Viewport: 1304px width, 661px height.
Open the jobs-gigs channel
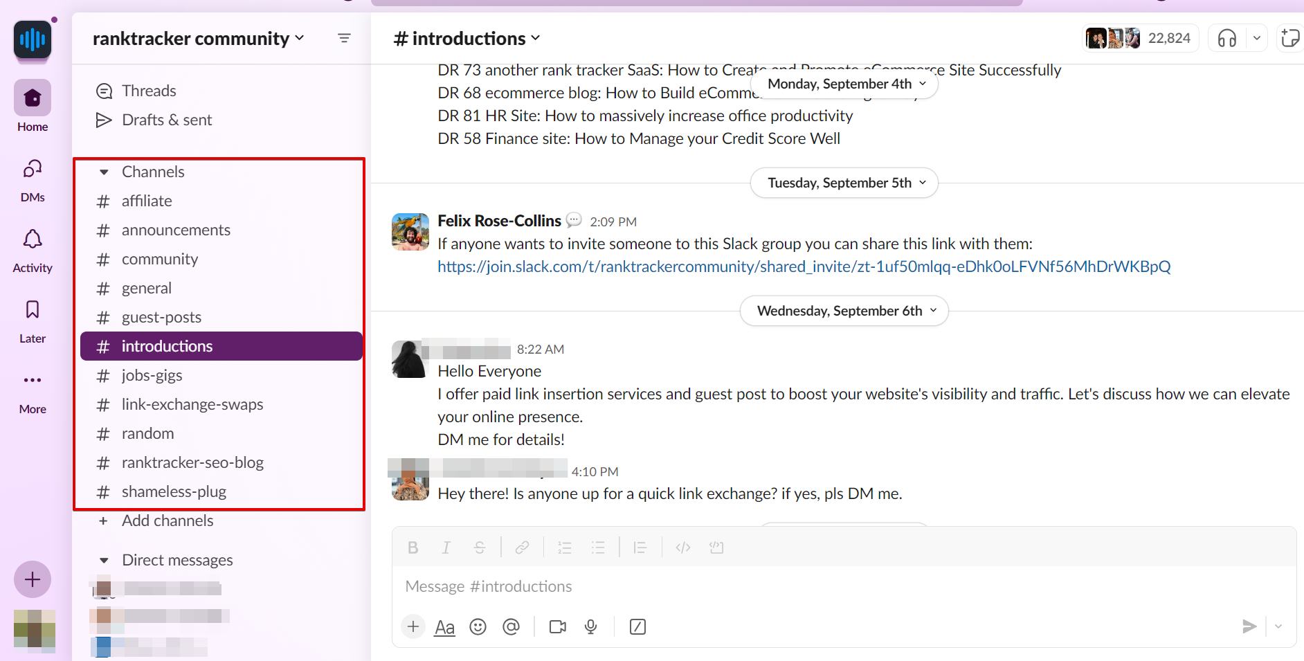(x=221, y=375)
